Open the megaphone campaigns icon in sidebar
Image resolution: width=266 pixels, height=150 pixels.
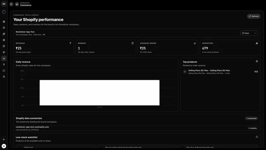(4, 52)
